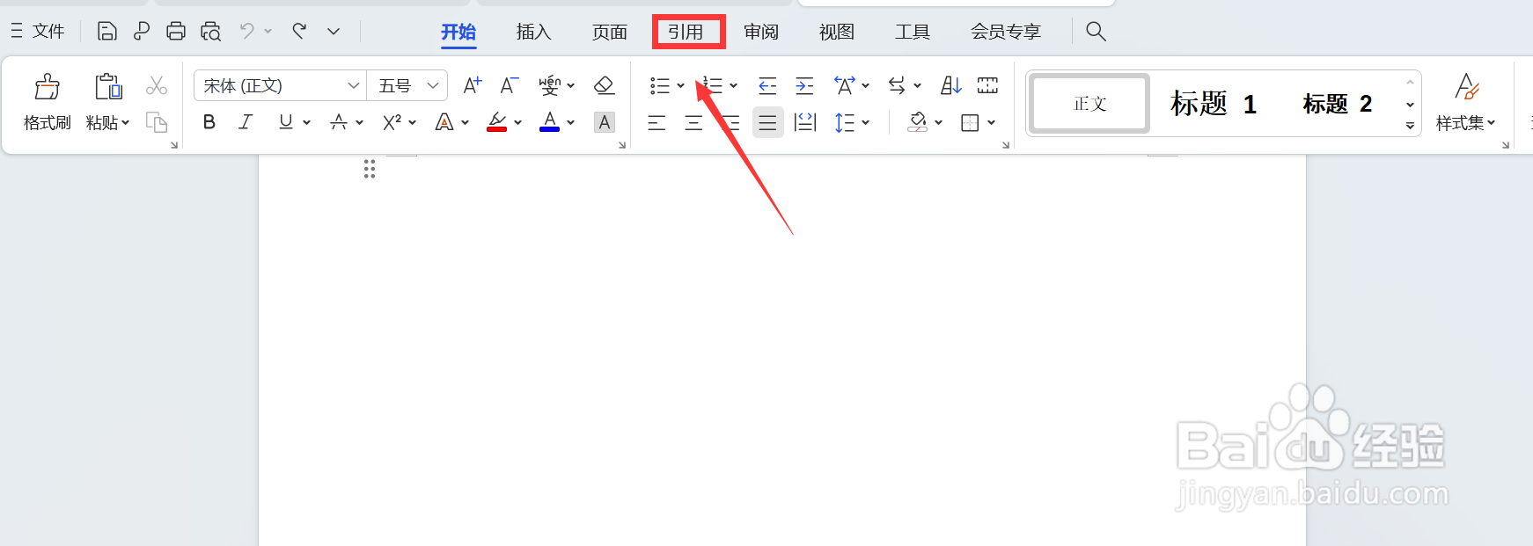This screenshot has height=546, width=1533.
Task: Click the 粘贴 paste icon
Action: (x=108, y=86)
